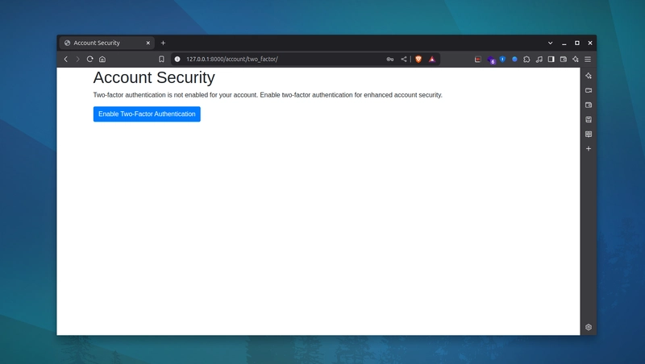Image resolution: width=645 pixels, height=364 pixels.
Task: Go back to the previous page
Action: click(66, 59)
